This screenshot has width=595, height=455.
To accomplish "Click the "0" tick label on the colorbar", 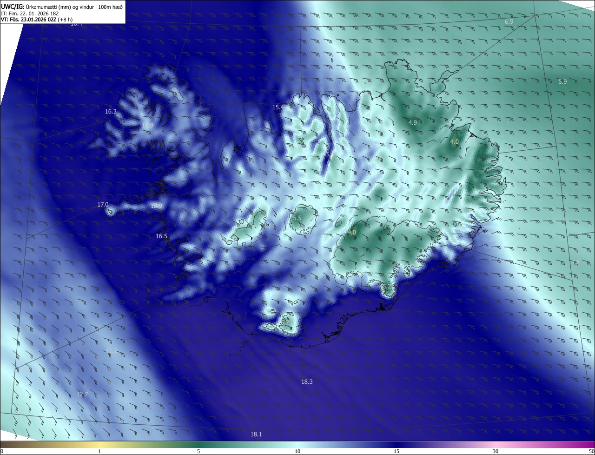I will click(2, 451).
